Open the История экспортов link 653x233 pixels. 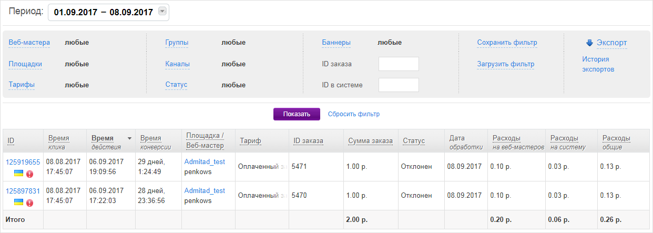(x=598, y=64)
